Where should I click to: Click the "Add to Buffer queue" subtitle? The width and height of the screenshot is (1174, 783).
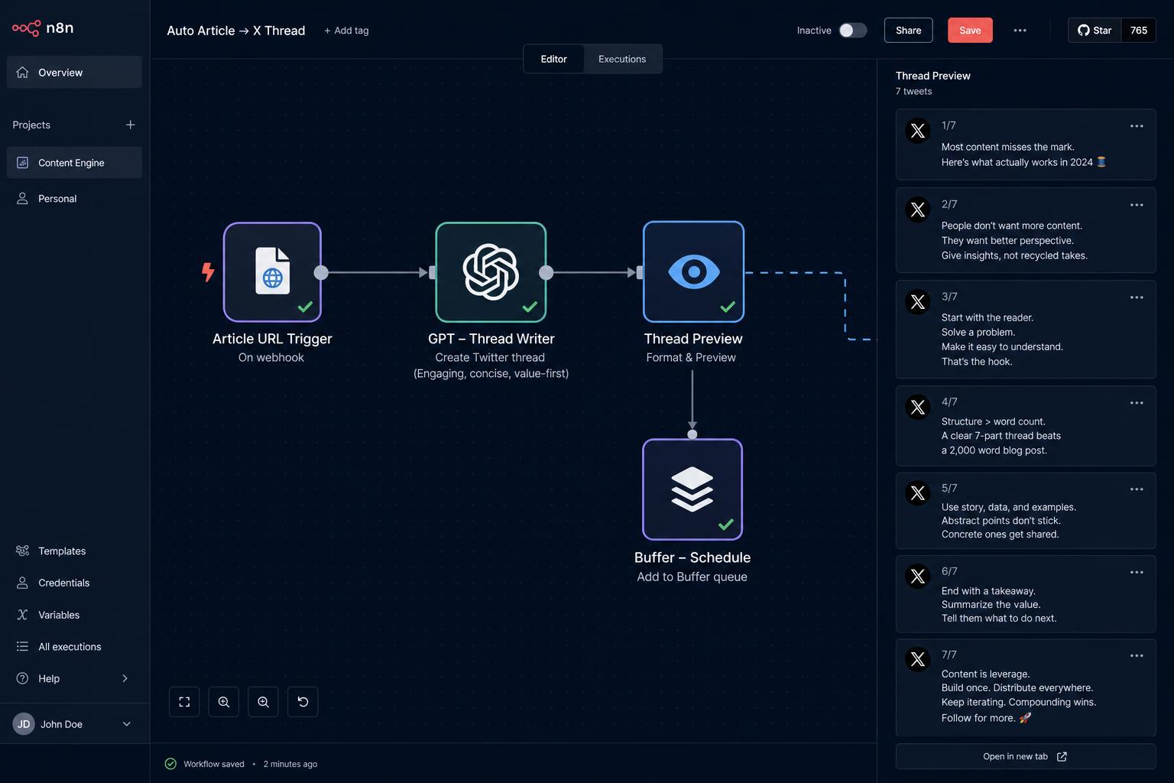[692, 577]
